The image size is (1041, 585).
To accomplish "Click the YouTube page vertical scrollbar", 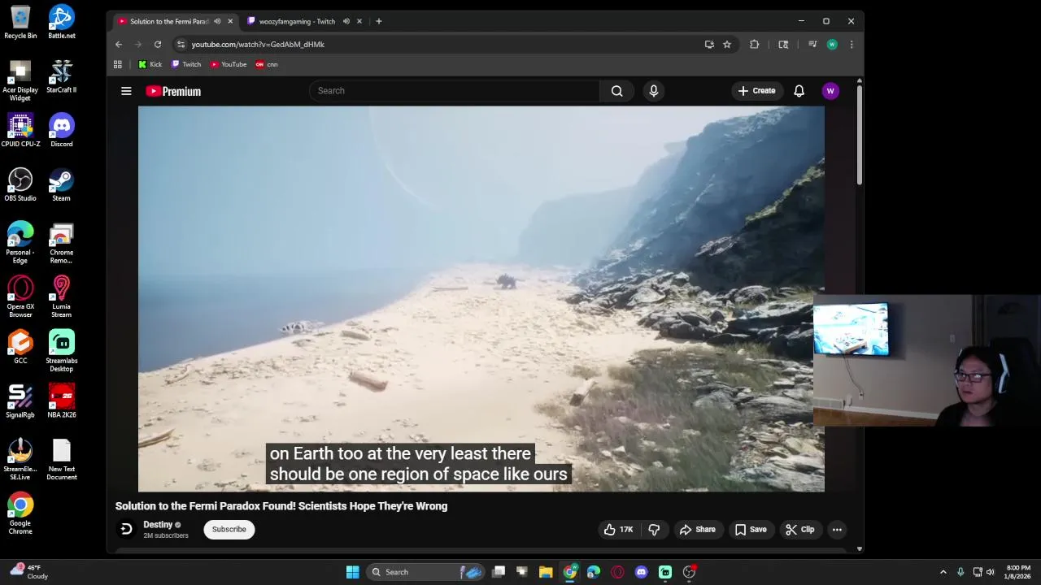I will (859, 134).
